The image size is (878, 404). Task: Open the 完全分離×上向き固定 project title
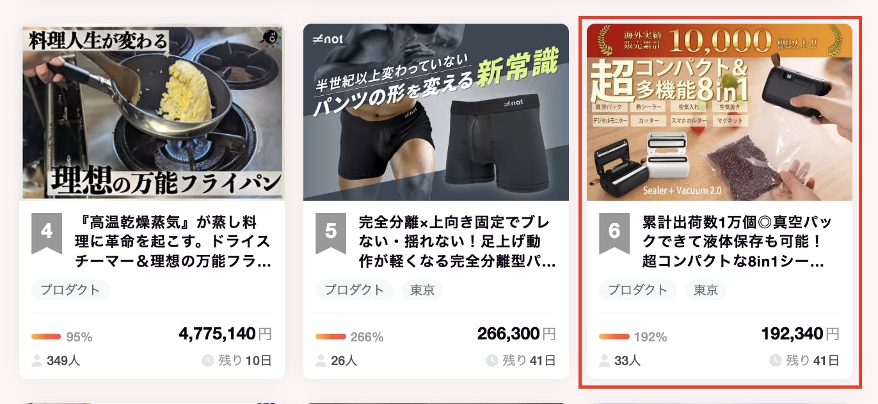tap(458, 242)
